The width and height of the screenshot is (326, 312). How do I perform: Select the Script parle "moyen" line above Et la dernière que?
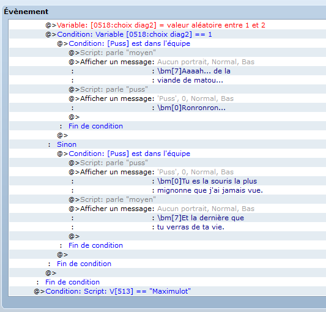point(168,199)
